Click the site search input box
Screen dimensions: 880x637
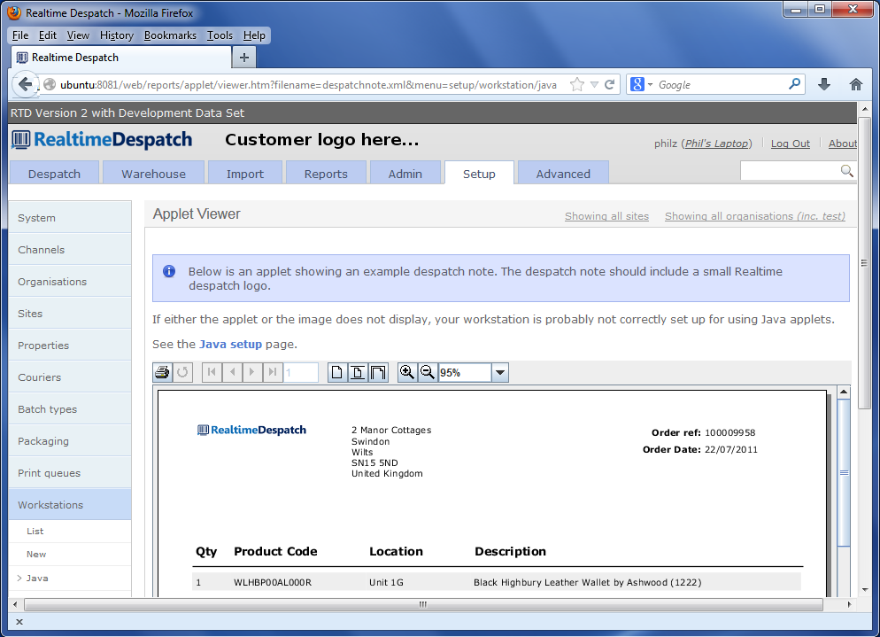pos(790,171)
